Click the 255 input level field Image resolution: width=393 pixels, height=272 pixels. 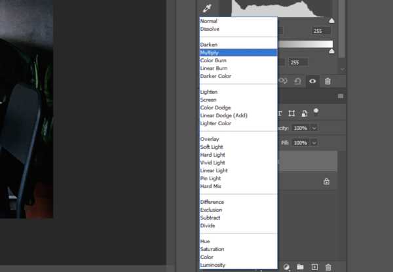(x=321, y=31)
